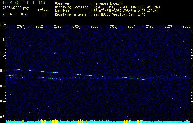This screenshot has height=123, width=193.
Task: Click the Observer field label
Action: pos(62,3)
